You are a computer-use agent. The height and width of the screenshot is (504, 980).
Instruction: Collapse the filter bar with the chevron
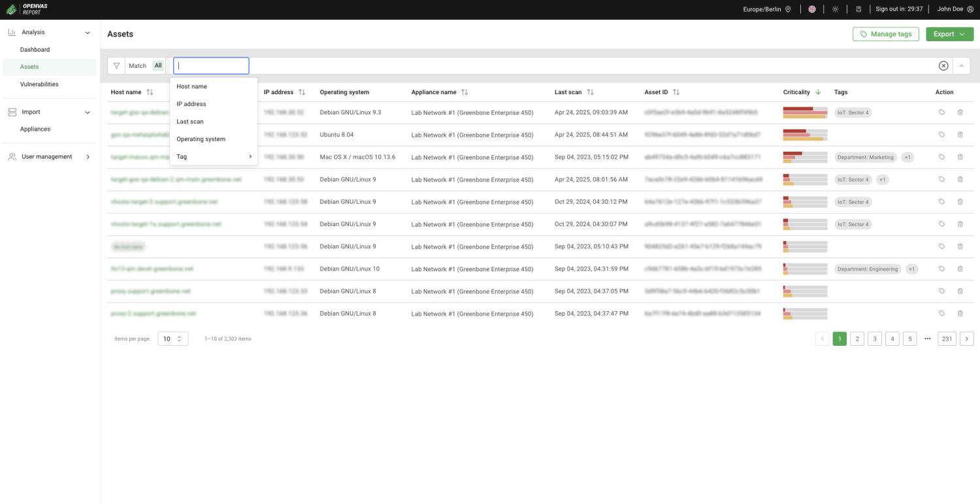[961, 65]
